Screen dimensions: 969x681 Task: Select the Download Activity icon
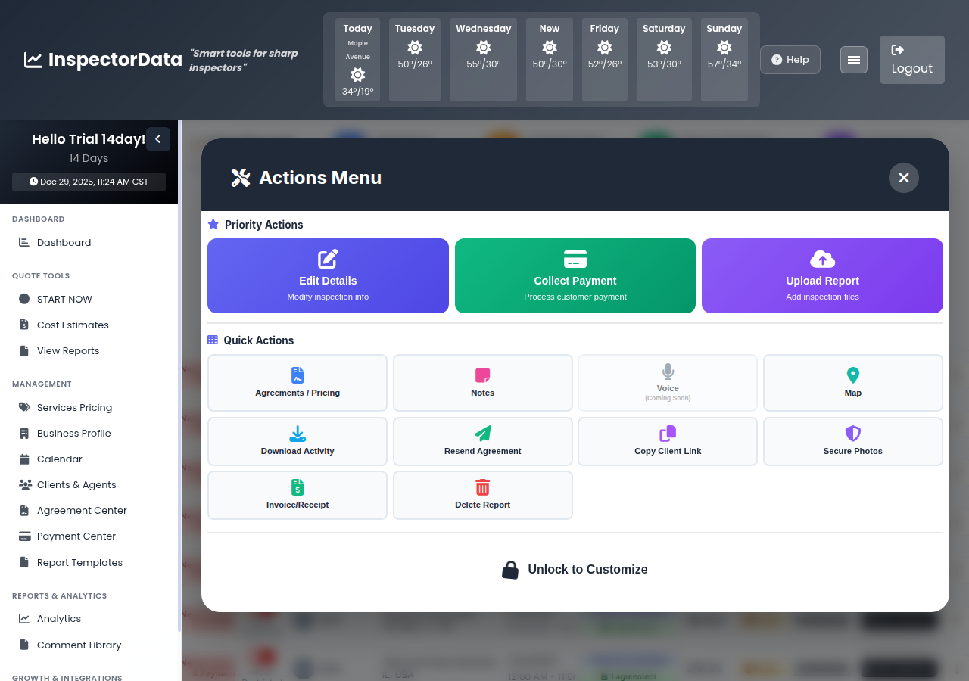tap(297, 433)
